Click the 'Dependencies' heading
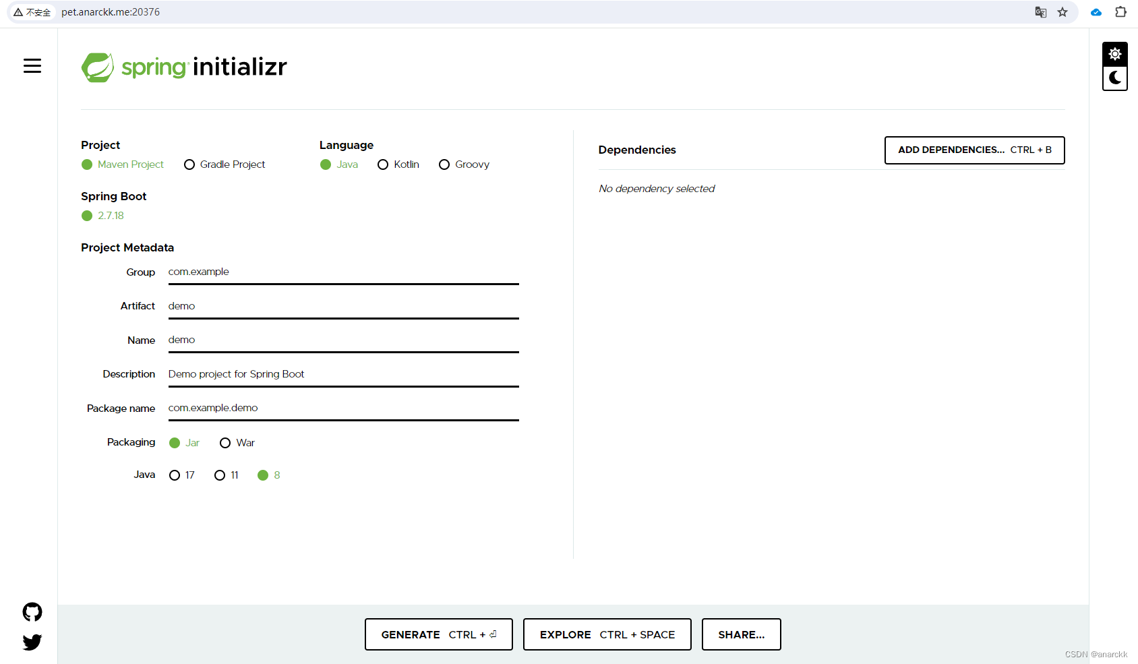The height and width of the screenshot is (664, 1138). point(637,150)
